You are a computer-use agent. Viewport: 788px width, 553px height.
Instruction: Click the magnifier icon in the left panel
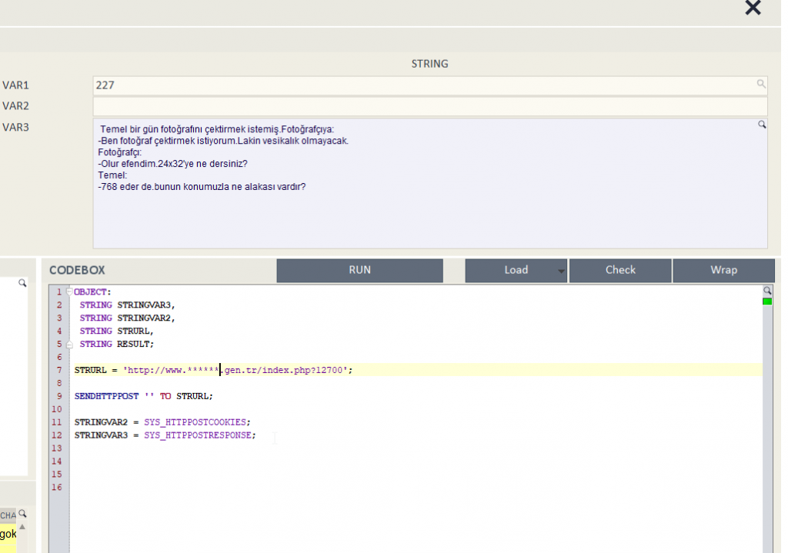[x=22, y=284]
